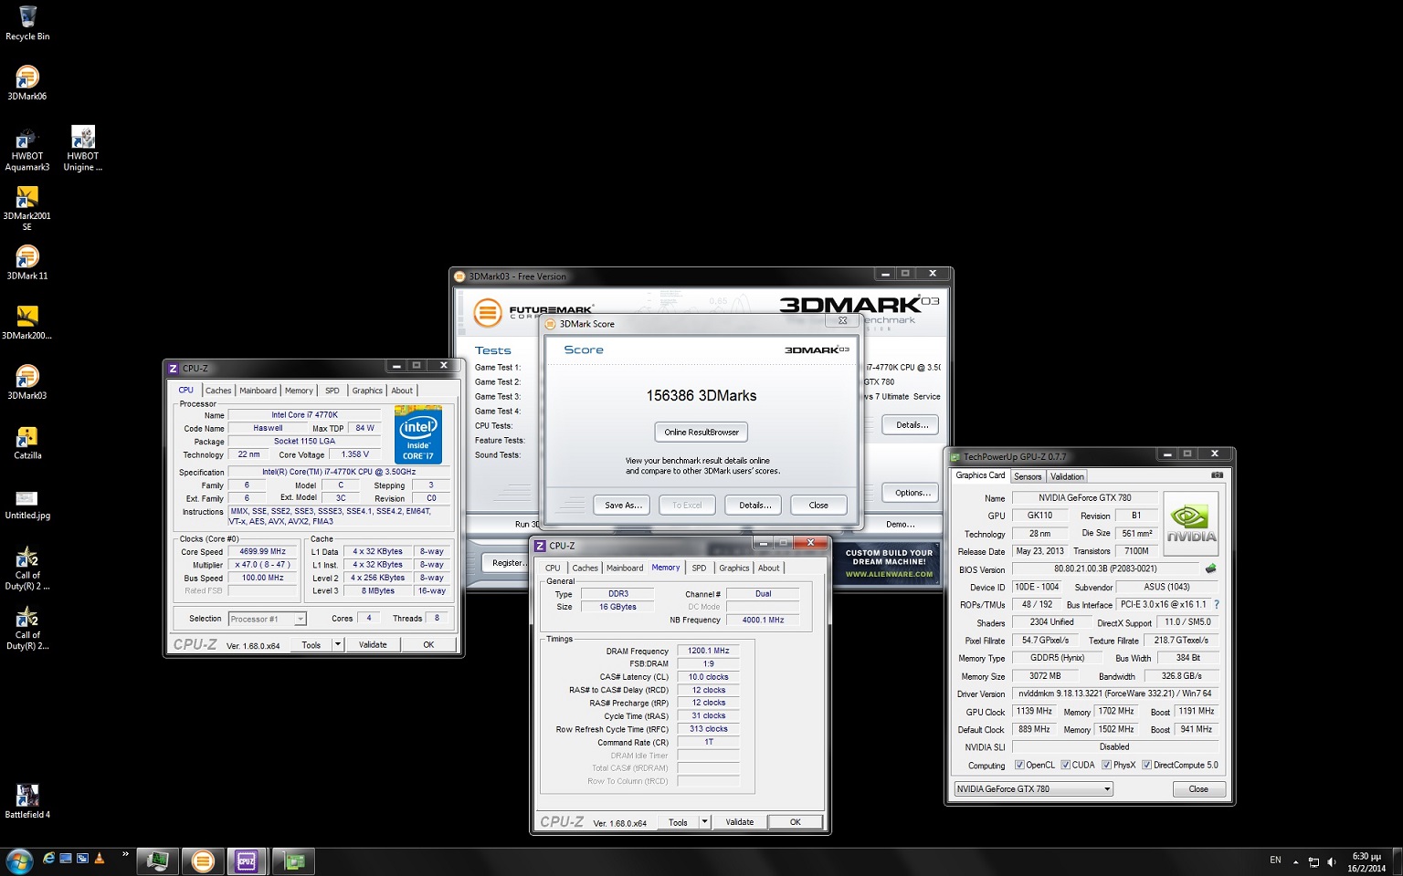1403x876 pixels.
Task: Click the network tray icon
Action: (1313, 861)
